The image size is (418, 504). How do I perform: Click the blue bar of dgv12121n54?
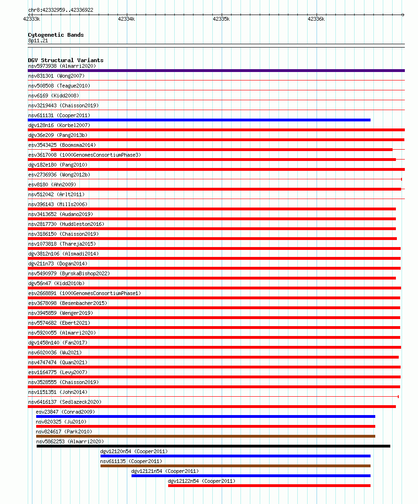pos(251,476)
